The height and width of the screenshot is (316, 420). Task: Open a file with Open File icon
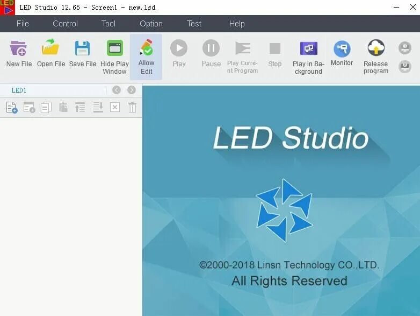[50, 47]
